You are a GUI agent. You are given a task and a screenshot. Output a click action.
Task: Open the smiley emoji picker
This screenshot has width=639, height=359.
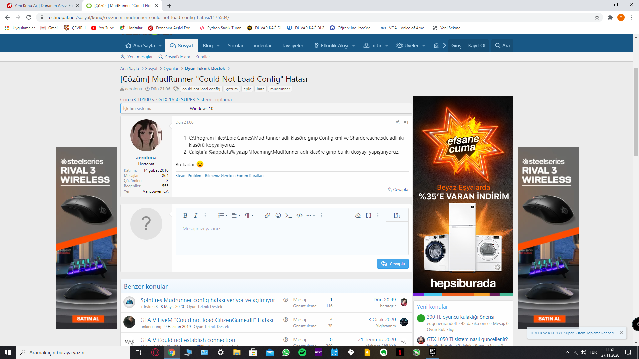click(278, 215)
